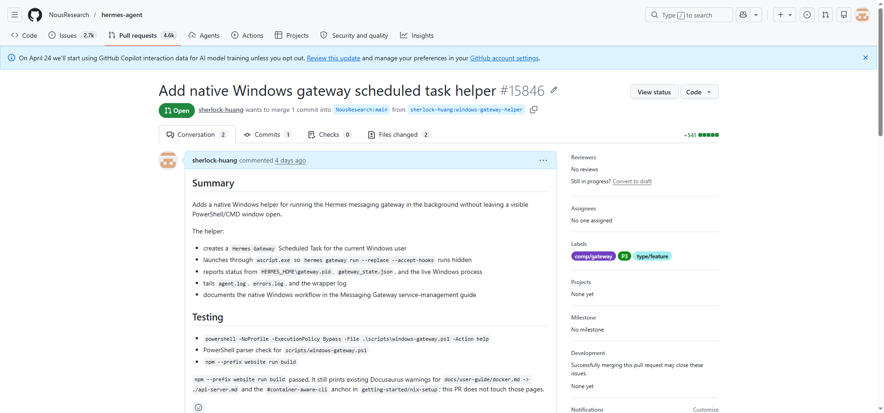Click the +541 diffstat indicator
884x413 pixels.
point(701,135)
